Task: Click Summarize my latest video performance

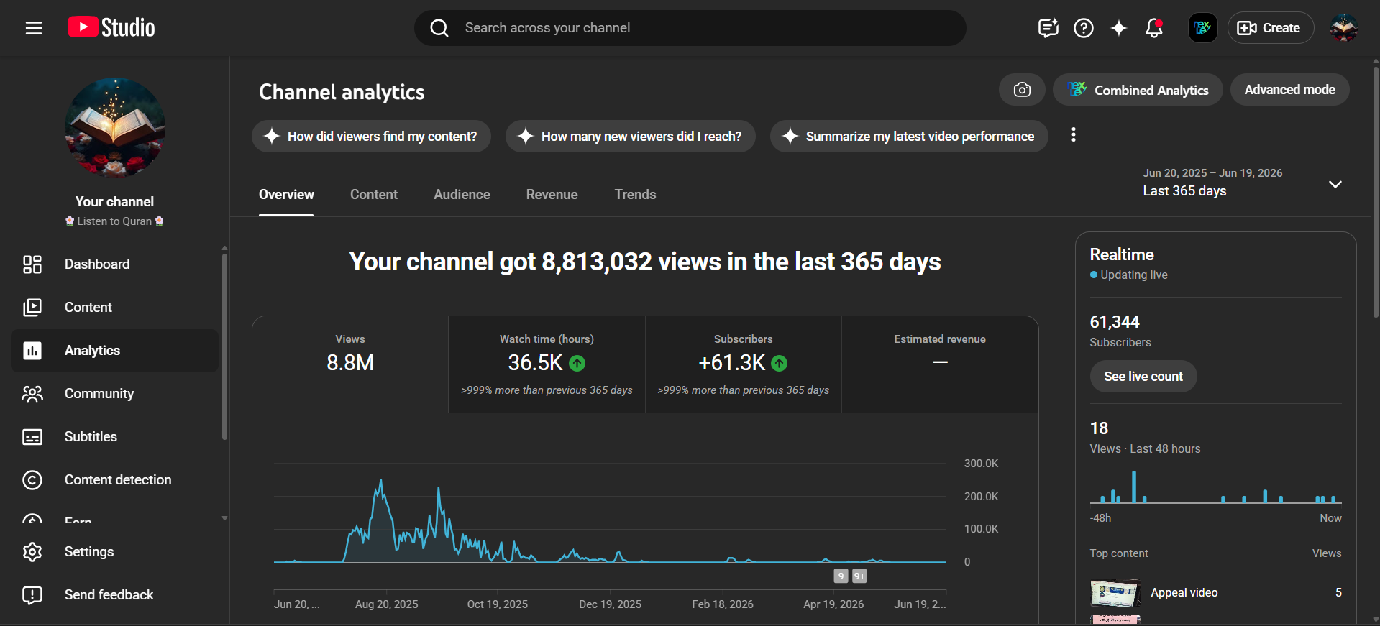Action: (909, 136)
